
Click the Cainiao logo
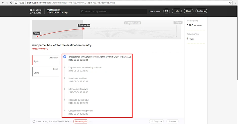35,11
